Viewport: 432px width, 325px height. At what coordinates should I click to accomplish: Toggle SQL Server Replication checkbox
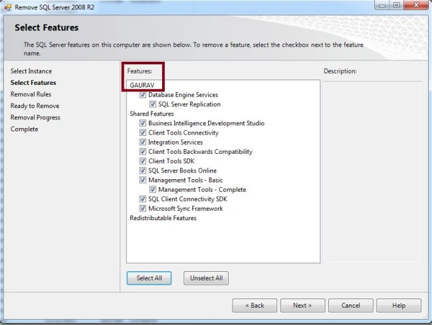click(153, 104)
